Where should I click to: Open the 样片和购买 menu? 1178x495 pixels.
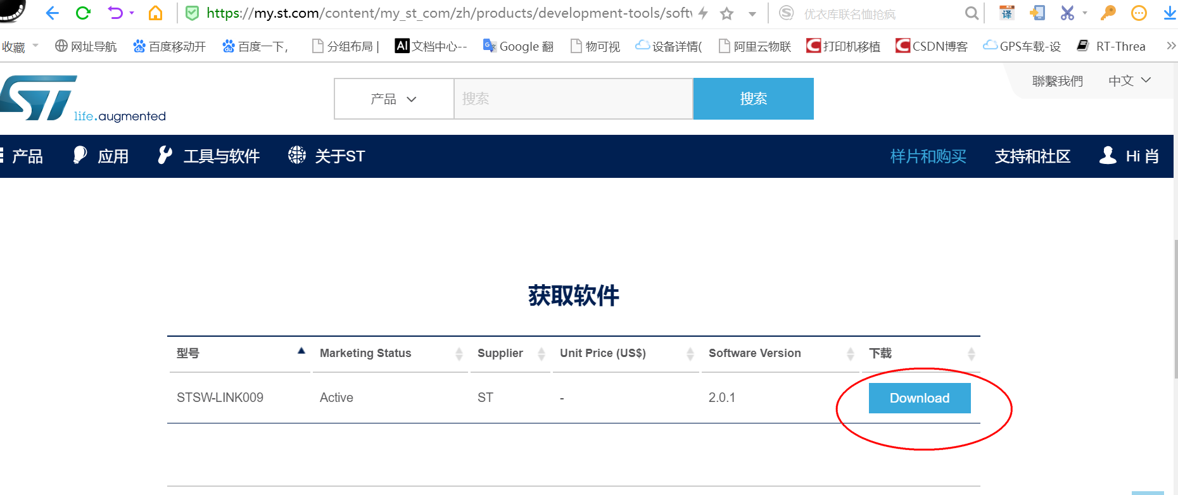928,156
